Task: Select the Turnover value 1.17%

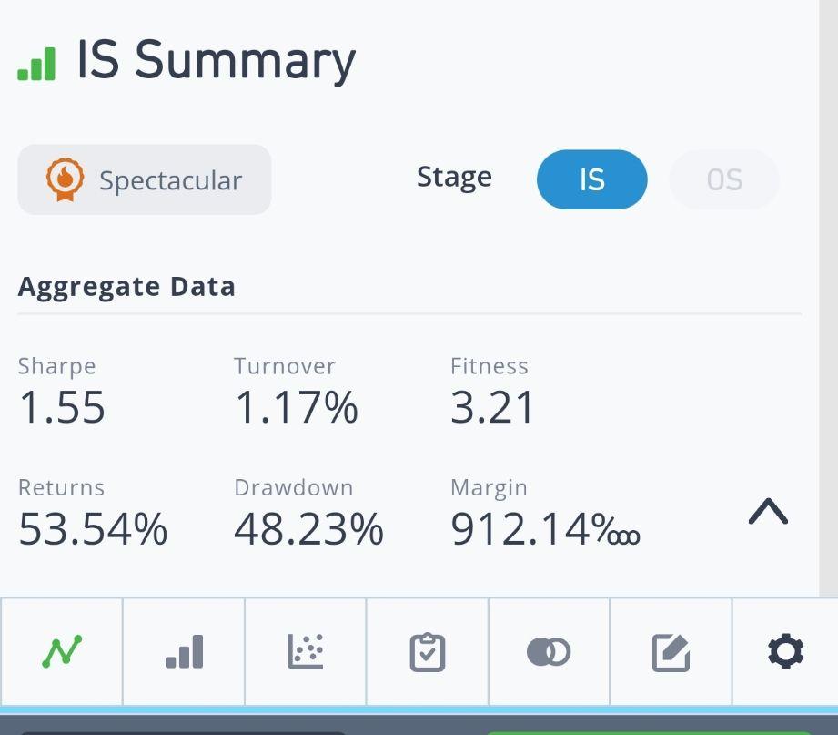Action: point(296,408)
